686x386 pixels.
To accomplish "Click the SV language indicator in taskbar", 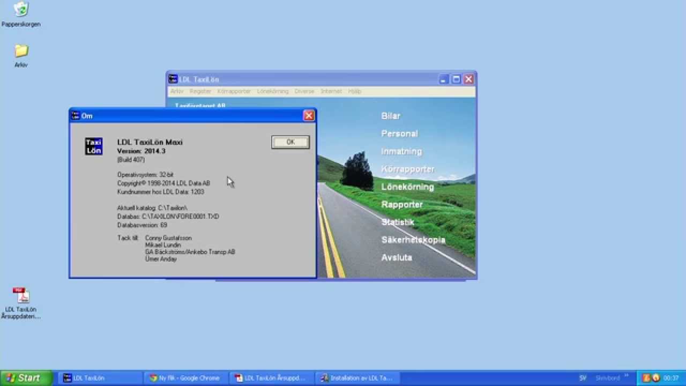I will tap(583, 378).
